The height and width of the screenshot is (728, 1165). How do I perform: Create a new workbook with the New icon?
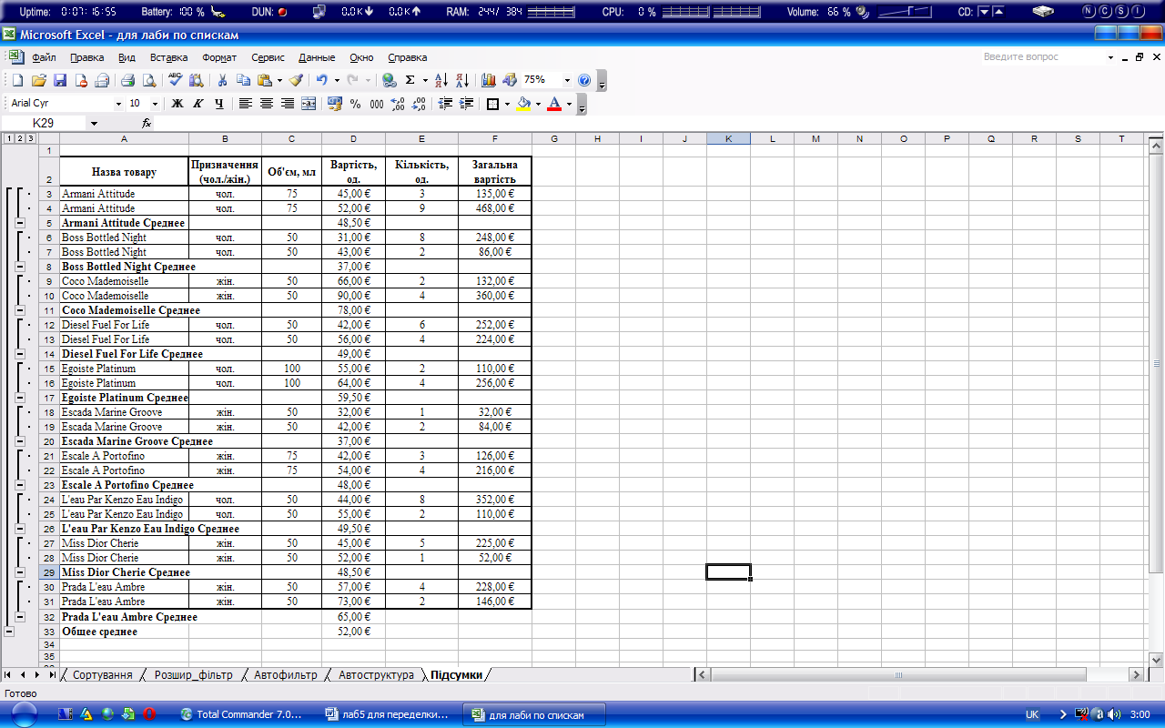point(17,80)
